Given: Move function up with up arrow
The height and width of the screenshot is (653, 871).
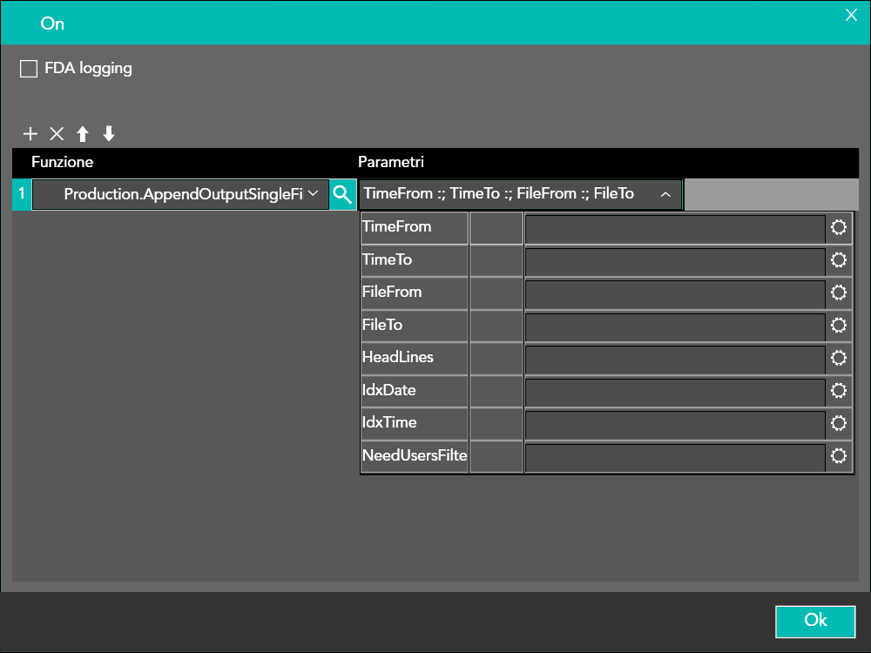Looking at the screenshot, I should pyautogui.click(x=83, y=134).
